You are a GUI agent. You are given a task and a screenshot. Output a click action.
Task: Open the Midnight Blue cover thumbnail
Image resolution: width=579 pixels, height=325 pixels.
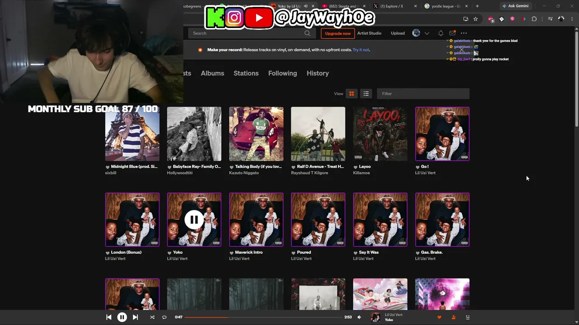pyautogui.click(x=132, y=134)
